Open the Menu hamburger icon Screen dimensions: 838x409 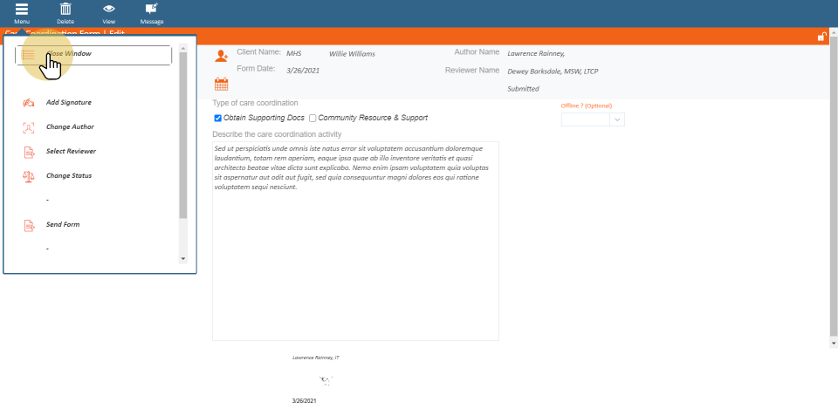click(22, 9)
